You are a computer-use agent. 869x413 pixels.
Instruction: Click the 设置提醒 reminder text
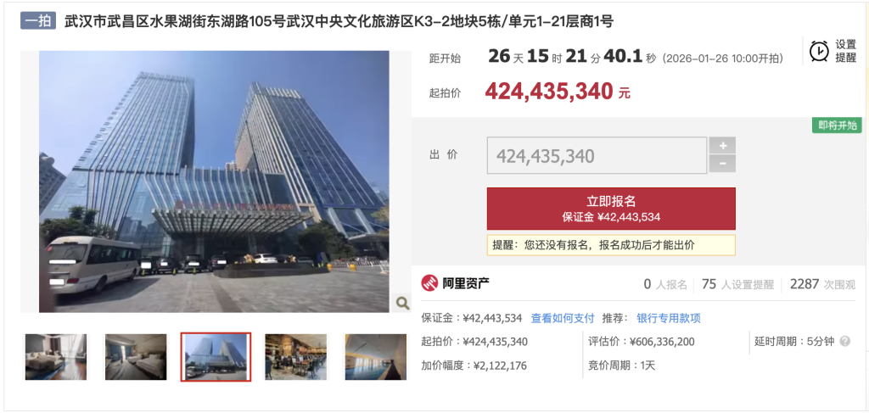coord(846,51)
